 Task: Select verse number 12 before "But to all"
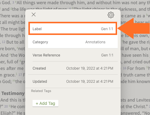pyautogui.click(x=4, y=42)
